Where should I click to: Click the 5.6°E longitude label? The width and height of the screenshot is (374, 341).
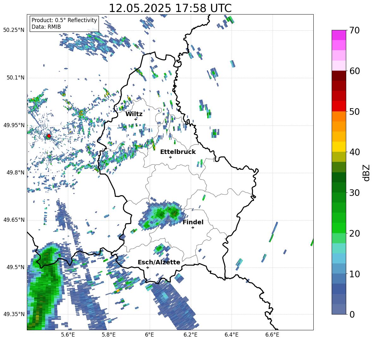click(x=68, y=335)
